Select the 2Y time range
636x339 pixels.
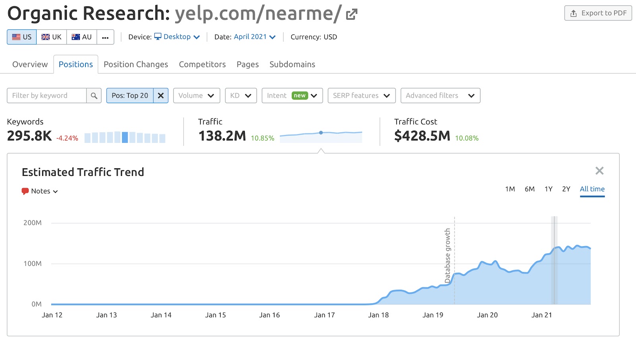coord(566,189)
